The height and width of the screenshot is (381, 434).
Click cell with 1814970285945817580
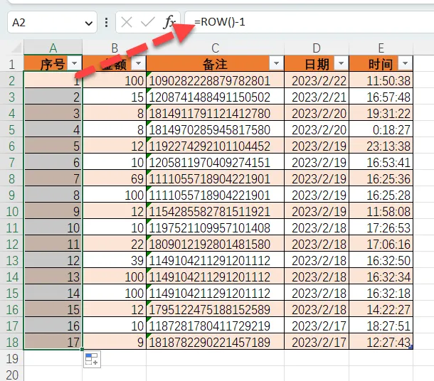[216, 129]
